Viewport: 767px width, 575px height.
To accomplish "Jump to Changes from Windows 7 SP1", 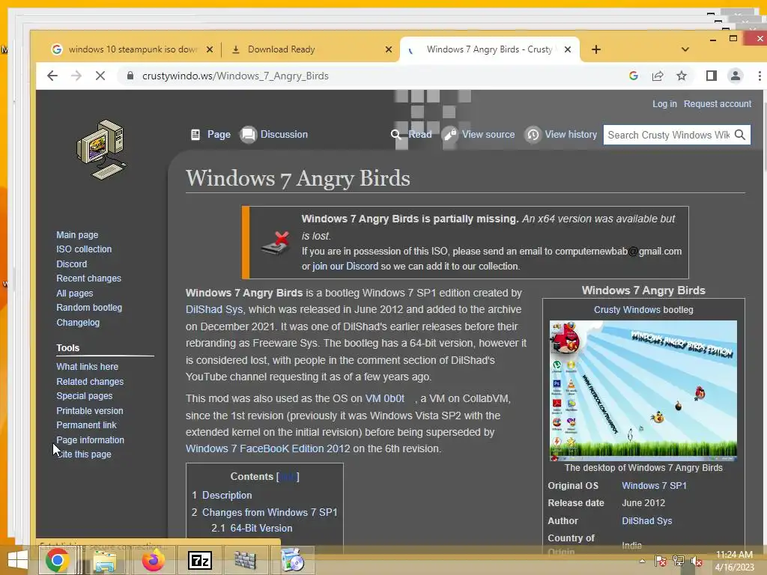I will click(x=270, y=512).
